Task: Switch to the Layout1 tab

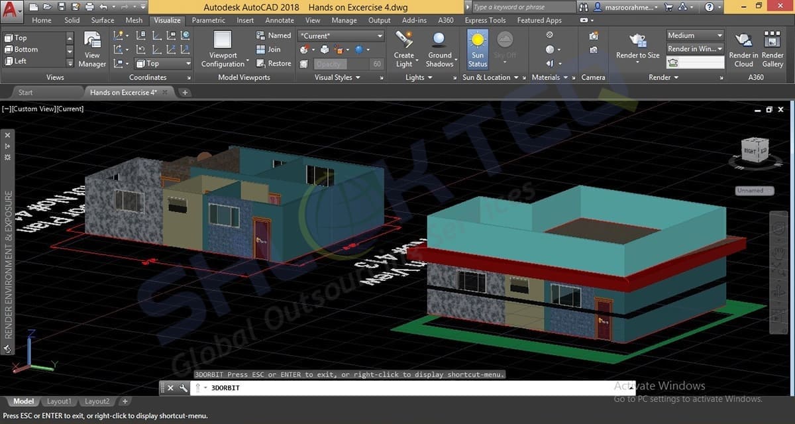Action: click(x=59, y=401)
